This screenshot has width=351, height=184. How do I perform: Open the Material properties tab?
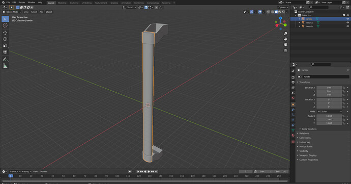(x=293, y=135)
